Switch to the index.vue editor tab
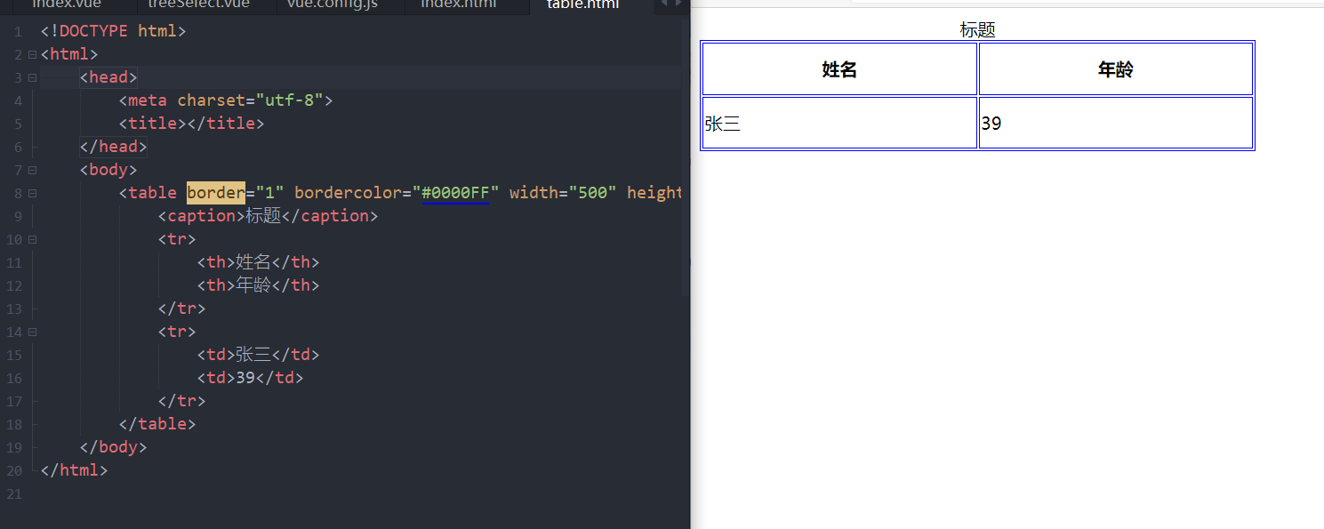The image size is (1324, 529). pyautogui.click(x=67, y=4)
